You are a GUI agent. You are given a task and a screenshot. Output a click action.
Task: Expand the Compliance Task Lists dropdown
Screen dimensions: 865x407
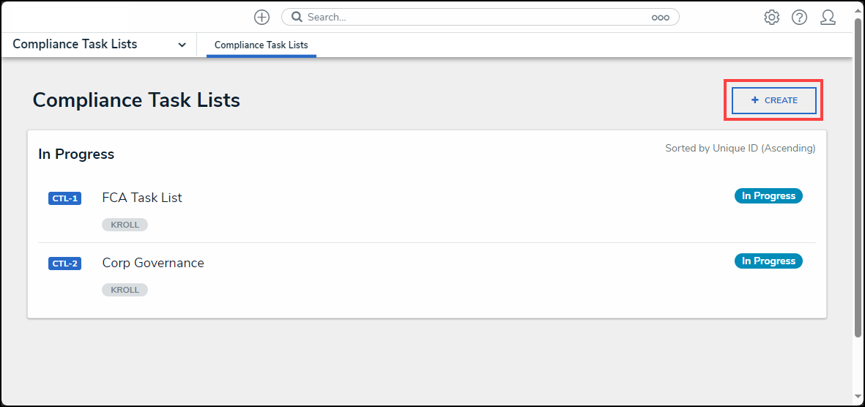[x=182, y=45]
